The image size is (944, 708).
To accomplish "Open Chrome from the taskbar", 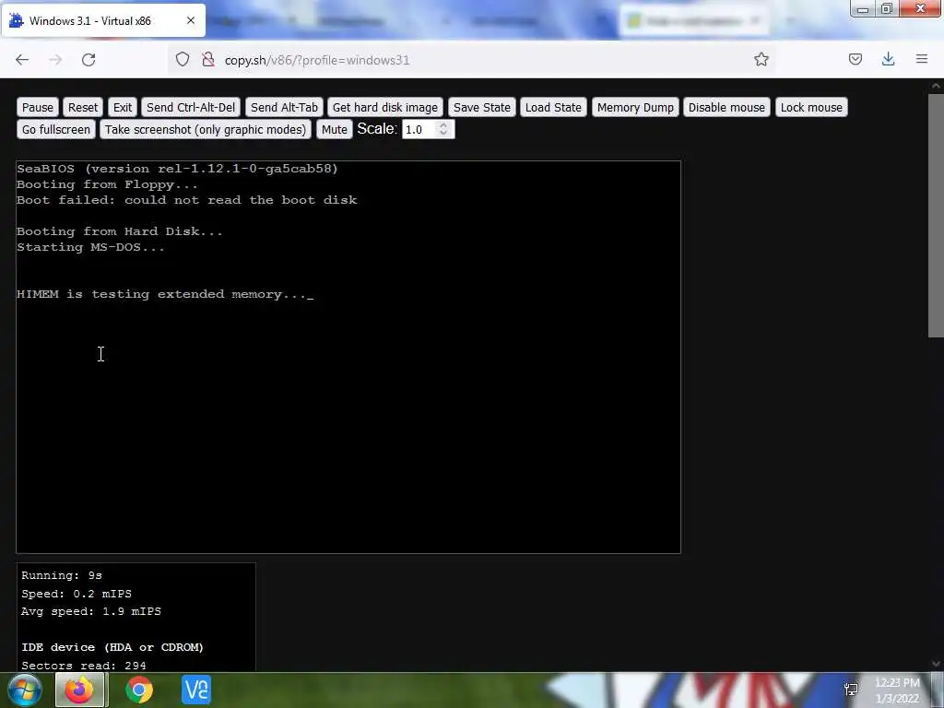I will (x=139, y=690).
